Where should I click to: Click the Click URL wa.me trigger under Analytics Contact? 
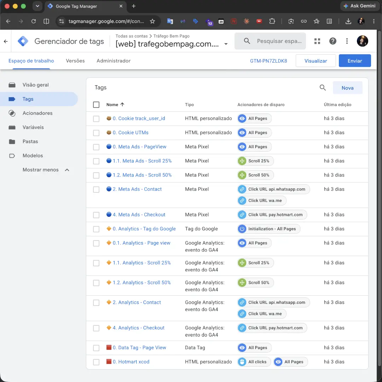[262, 314]
